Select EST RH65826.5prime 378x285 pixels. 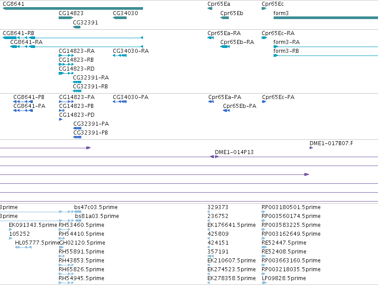(x=66, y=274)
